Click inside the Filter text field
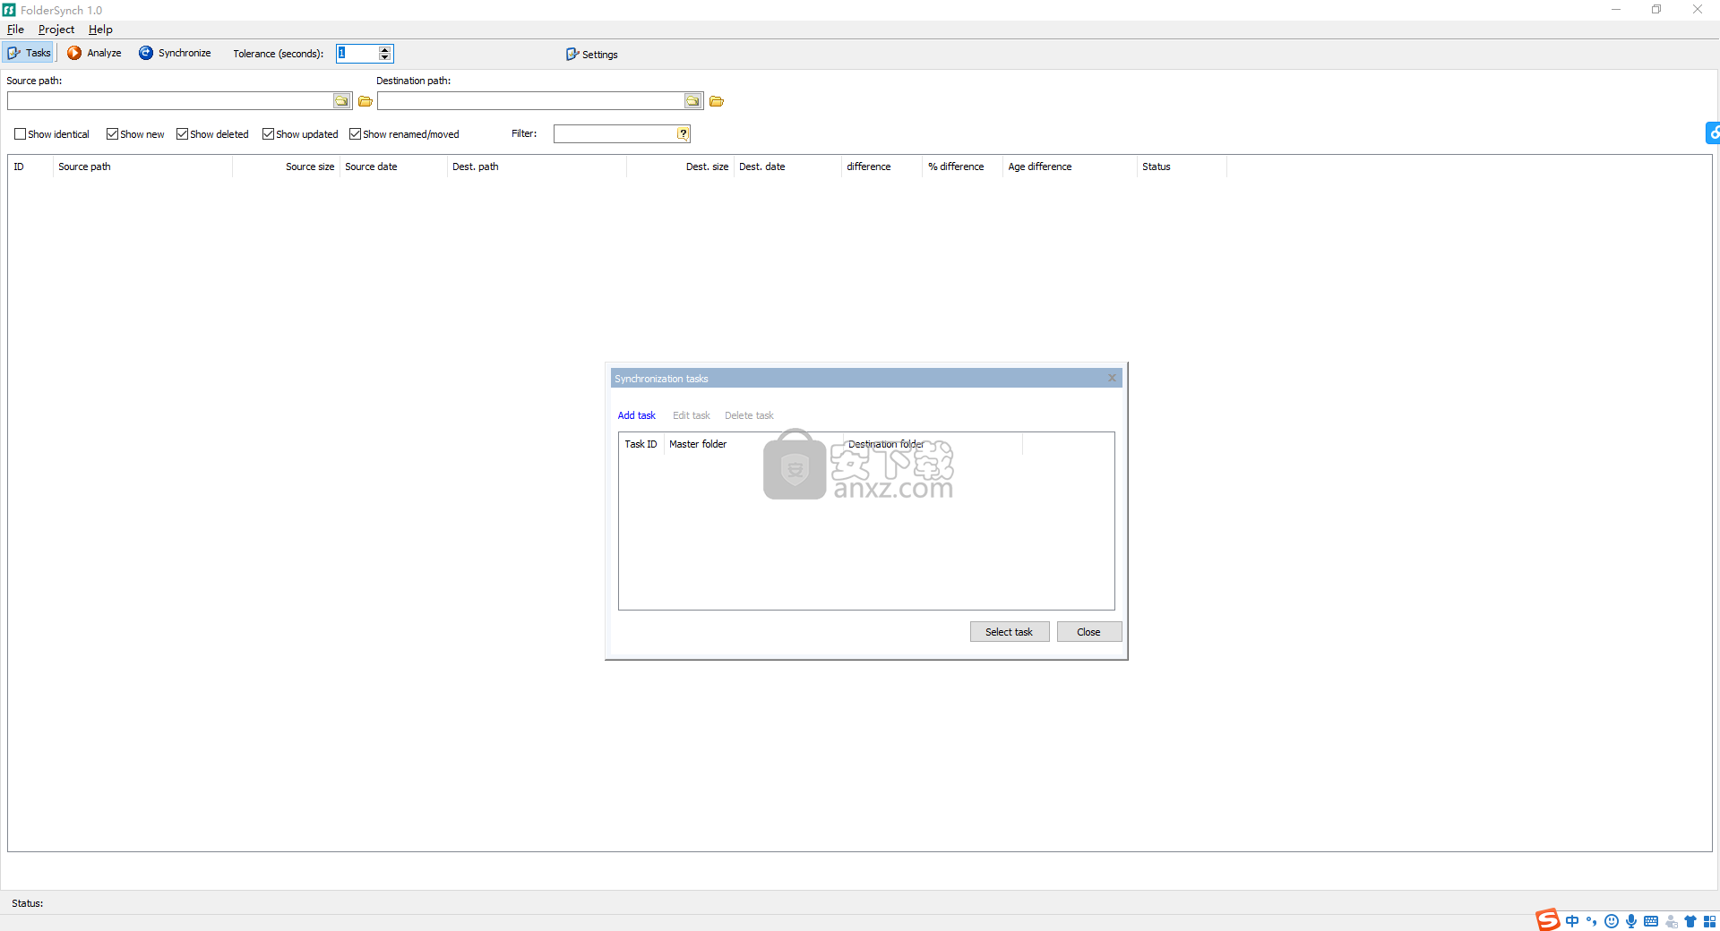Image resolution: width=1720 pixels, height=931 pixels. pyautogui.click(x=615, y=133)
